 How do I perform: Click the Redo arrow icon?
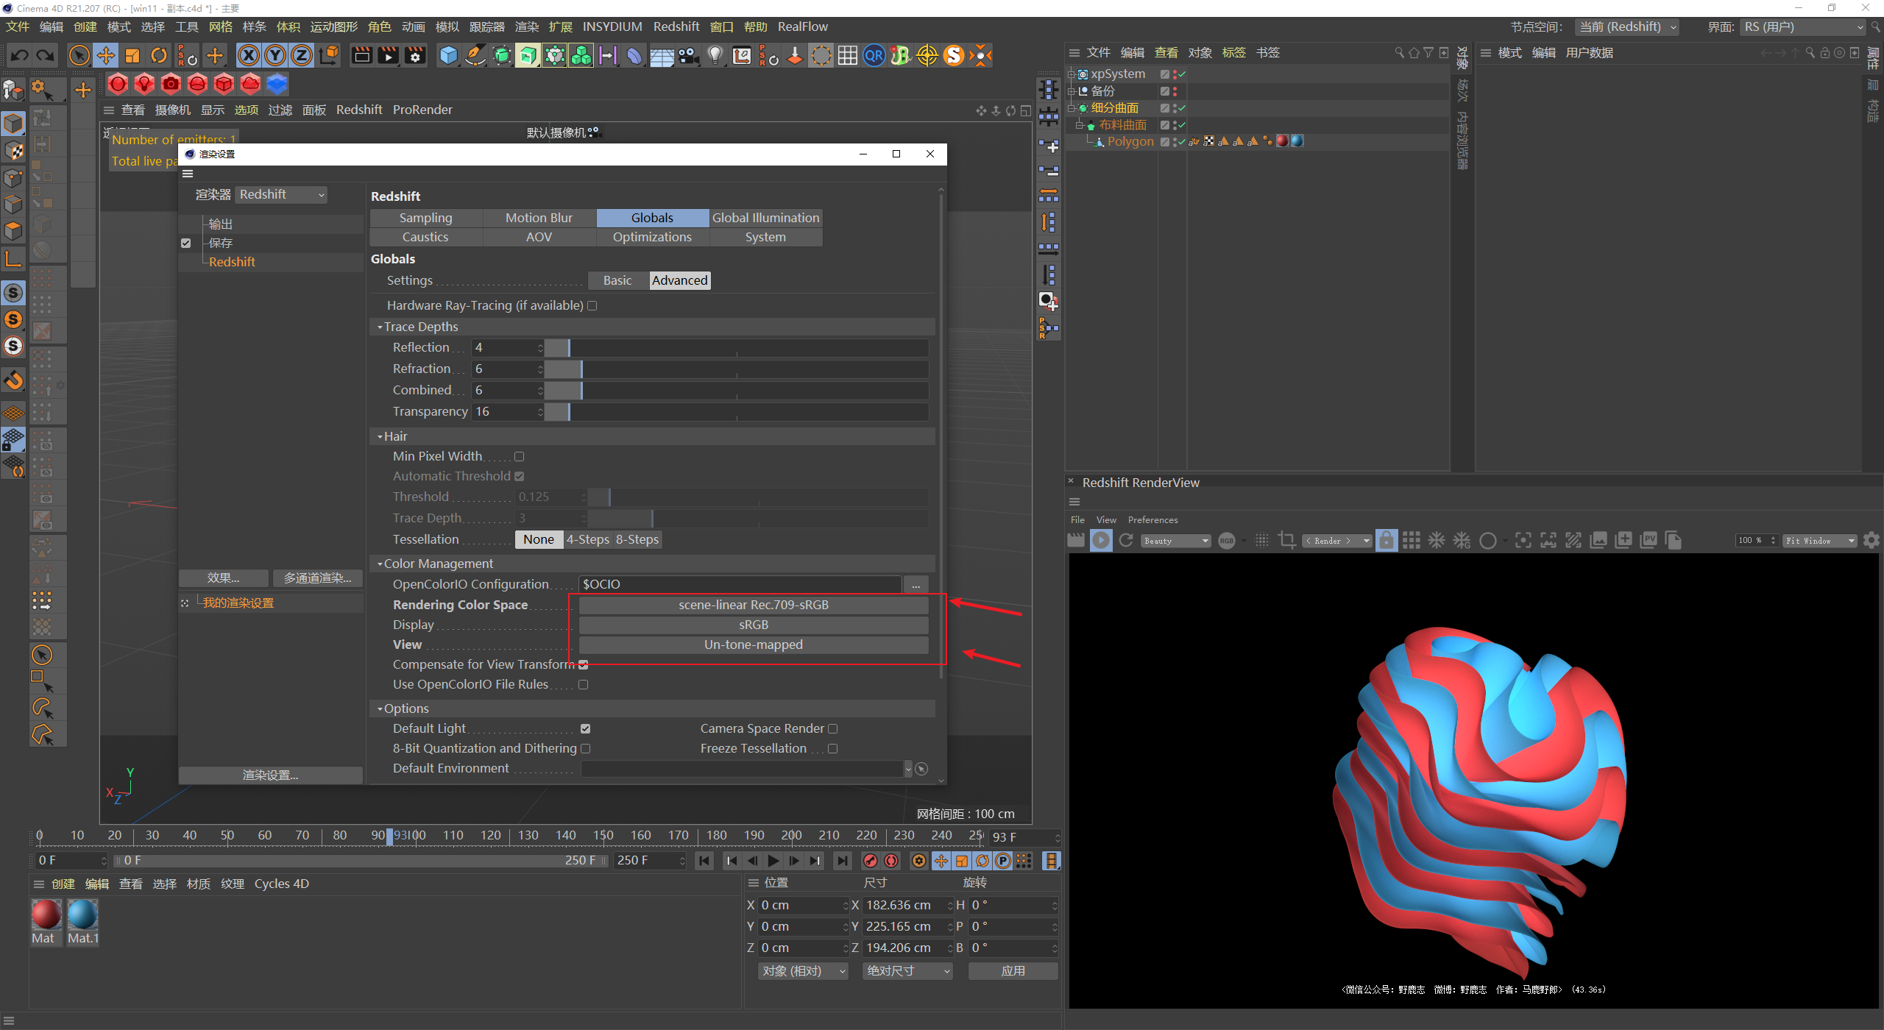point(46,55)
